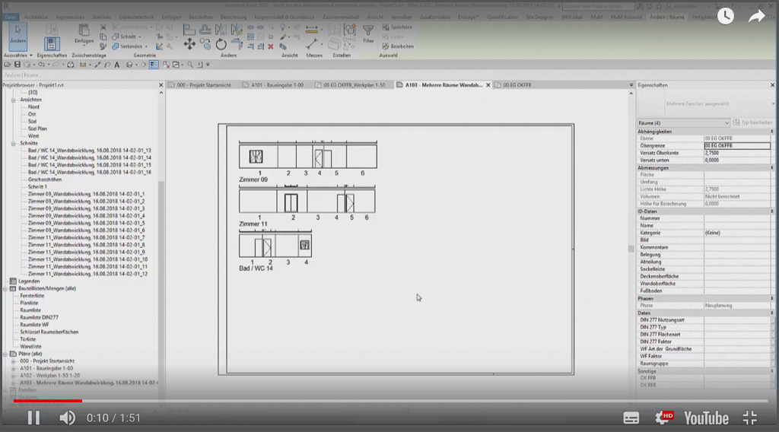Image resolution: width=779 pixels, height=432 pixels.
Task: Open the Eigenschaften properties icon in ribbon
Action: click(x=51, y=45)
